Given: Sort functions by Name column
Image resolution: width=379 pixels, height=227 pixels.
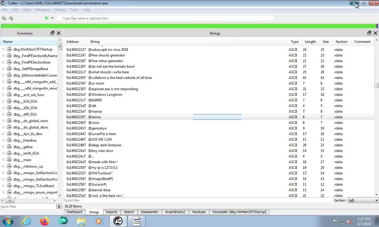Looking at the screenshot, I should (29, 42).
